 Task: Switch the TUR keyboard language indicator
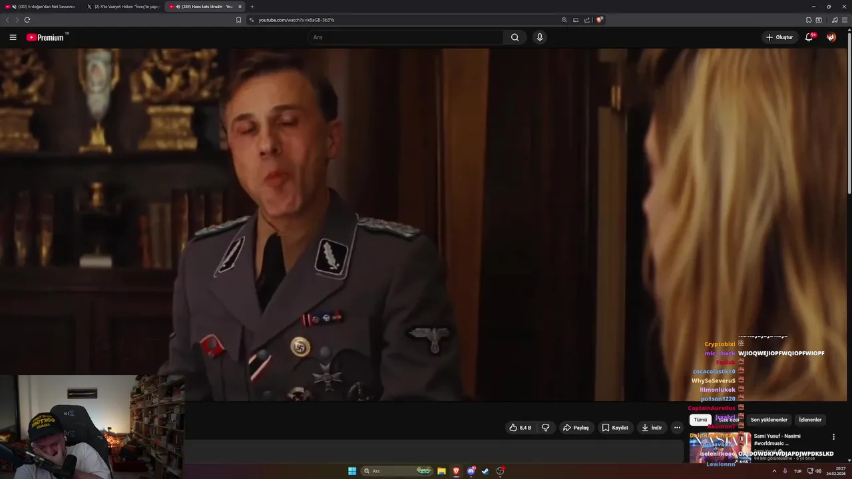pyautogui.click(x=797, y=471)
